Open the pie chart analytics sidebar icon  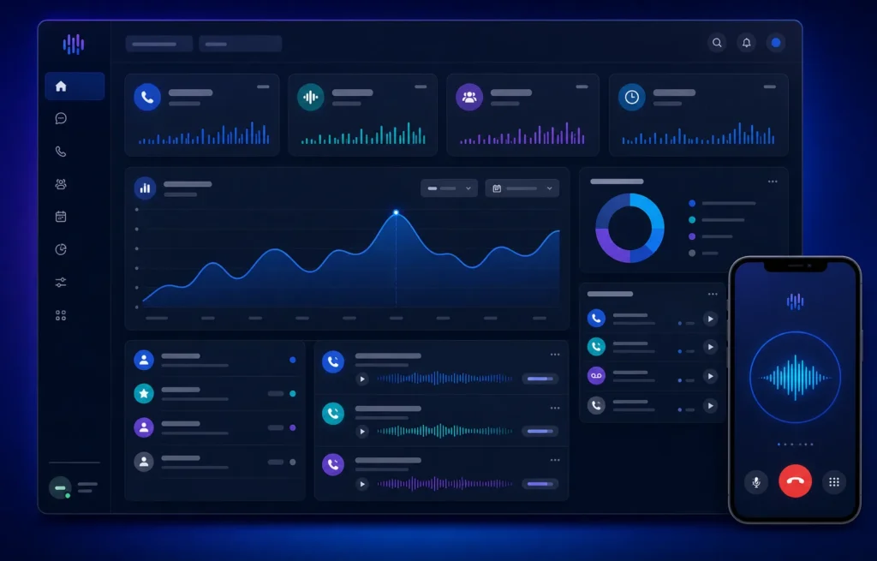[x=61, y=249]
